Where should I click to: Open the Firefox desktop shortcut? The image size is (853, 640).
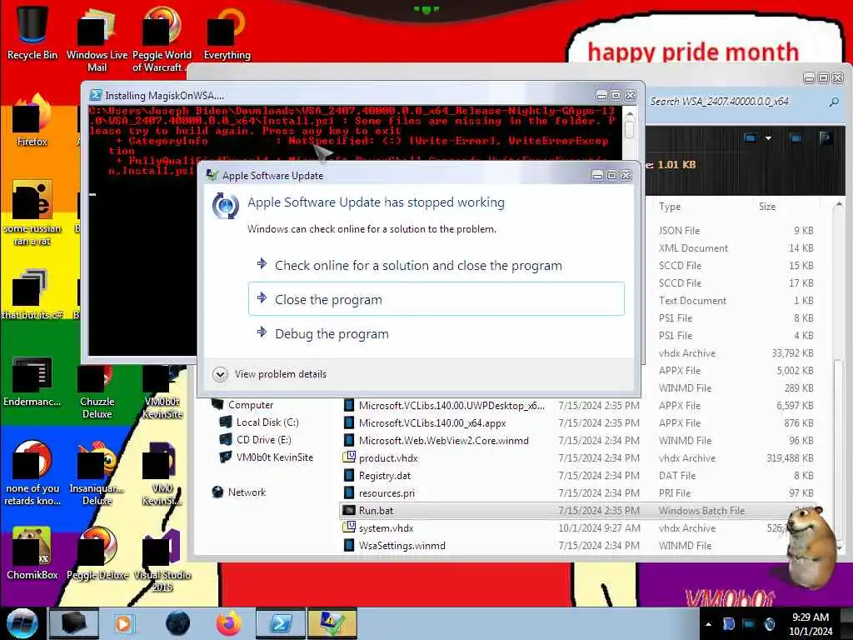coord(32,121)
